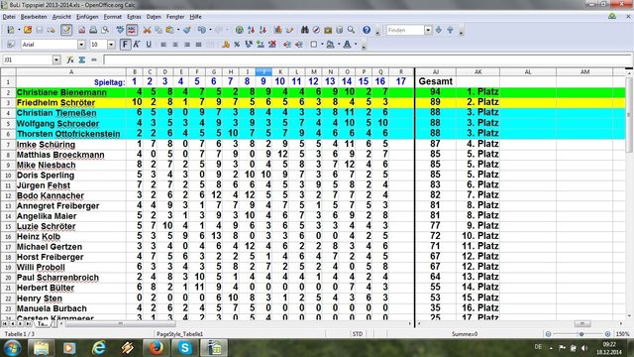Open Background Color picker
This screenshot has width=634, height=357.
330,45
